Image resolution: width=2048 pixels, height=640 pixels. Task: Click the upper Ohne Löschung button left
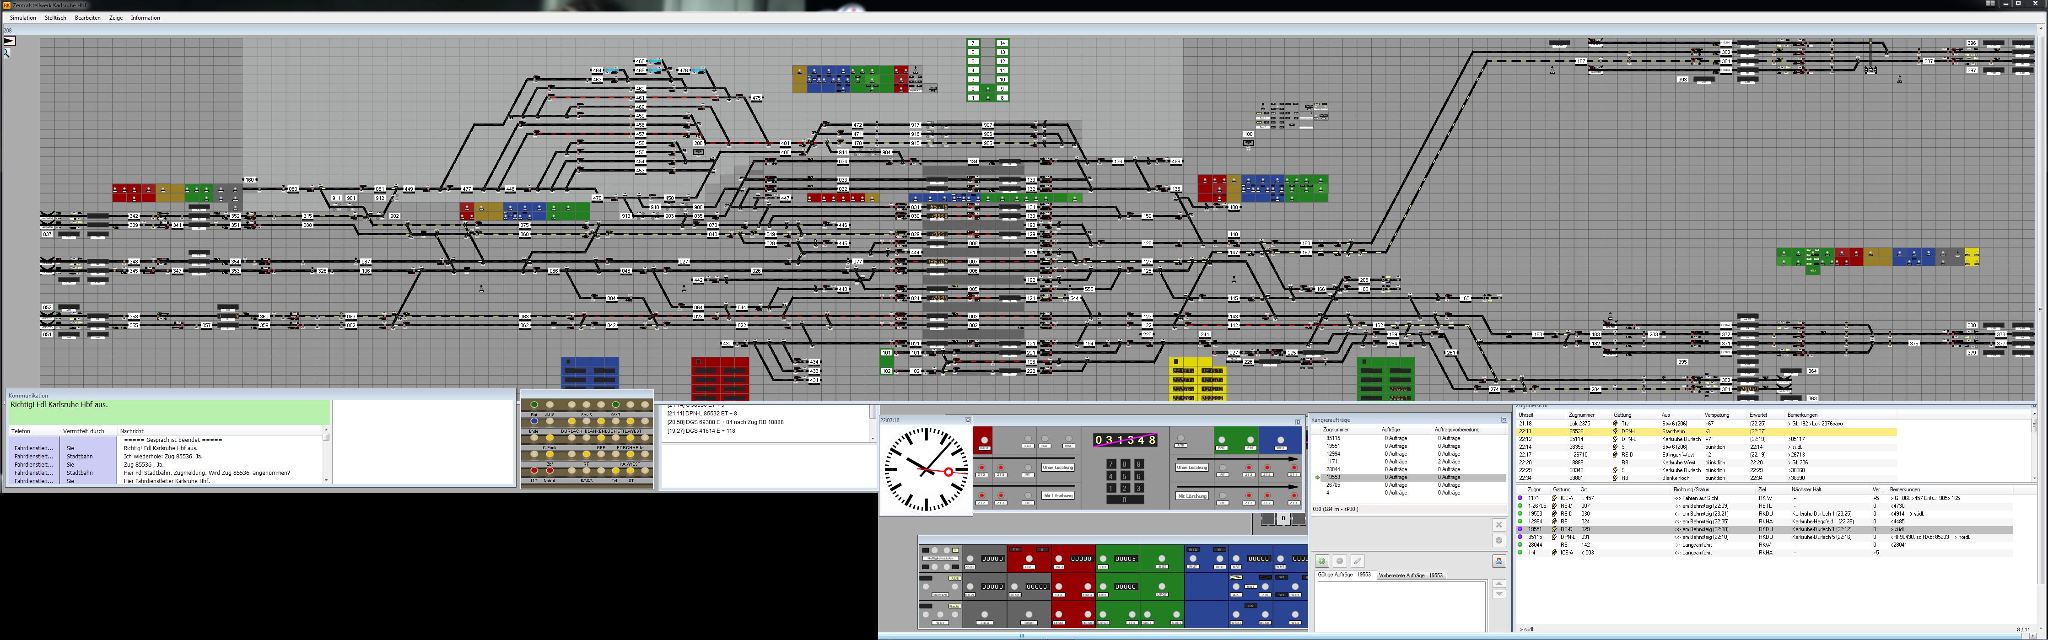point(1057,468)
